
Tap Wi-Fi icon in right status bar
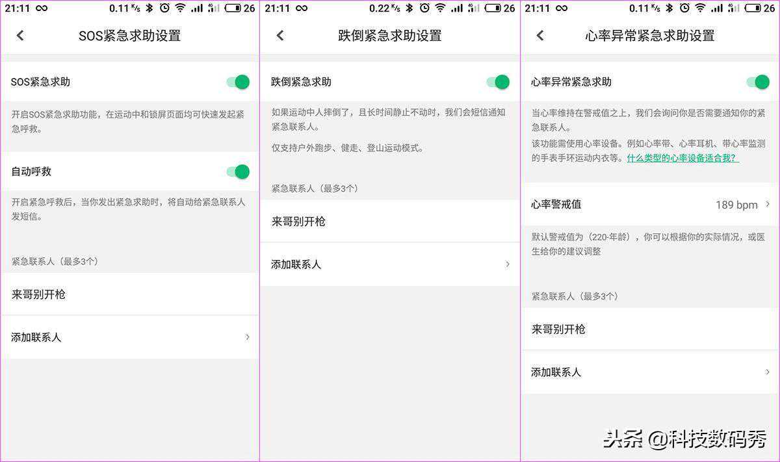[x=700, y=8]
